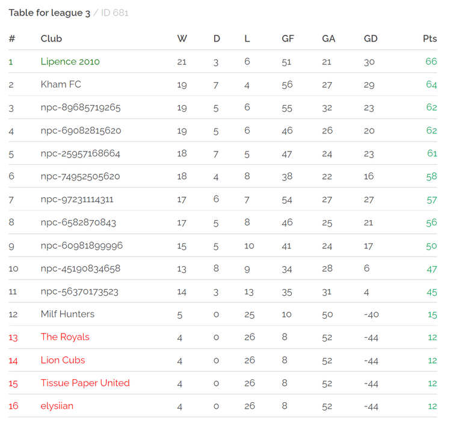
Task: Click the GD column header
Action: coord(371,38)
